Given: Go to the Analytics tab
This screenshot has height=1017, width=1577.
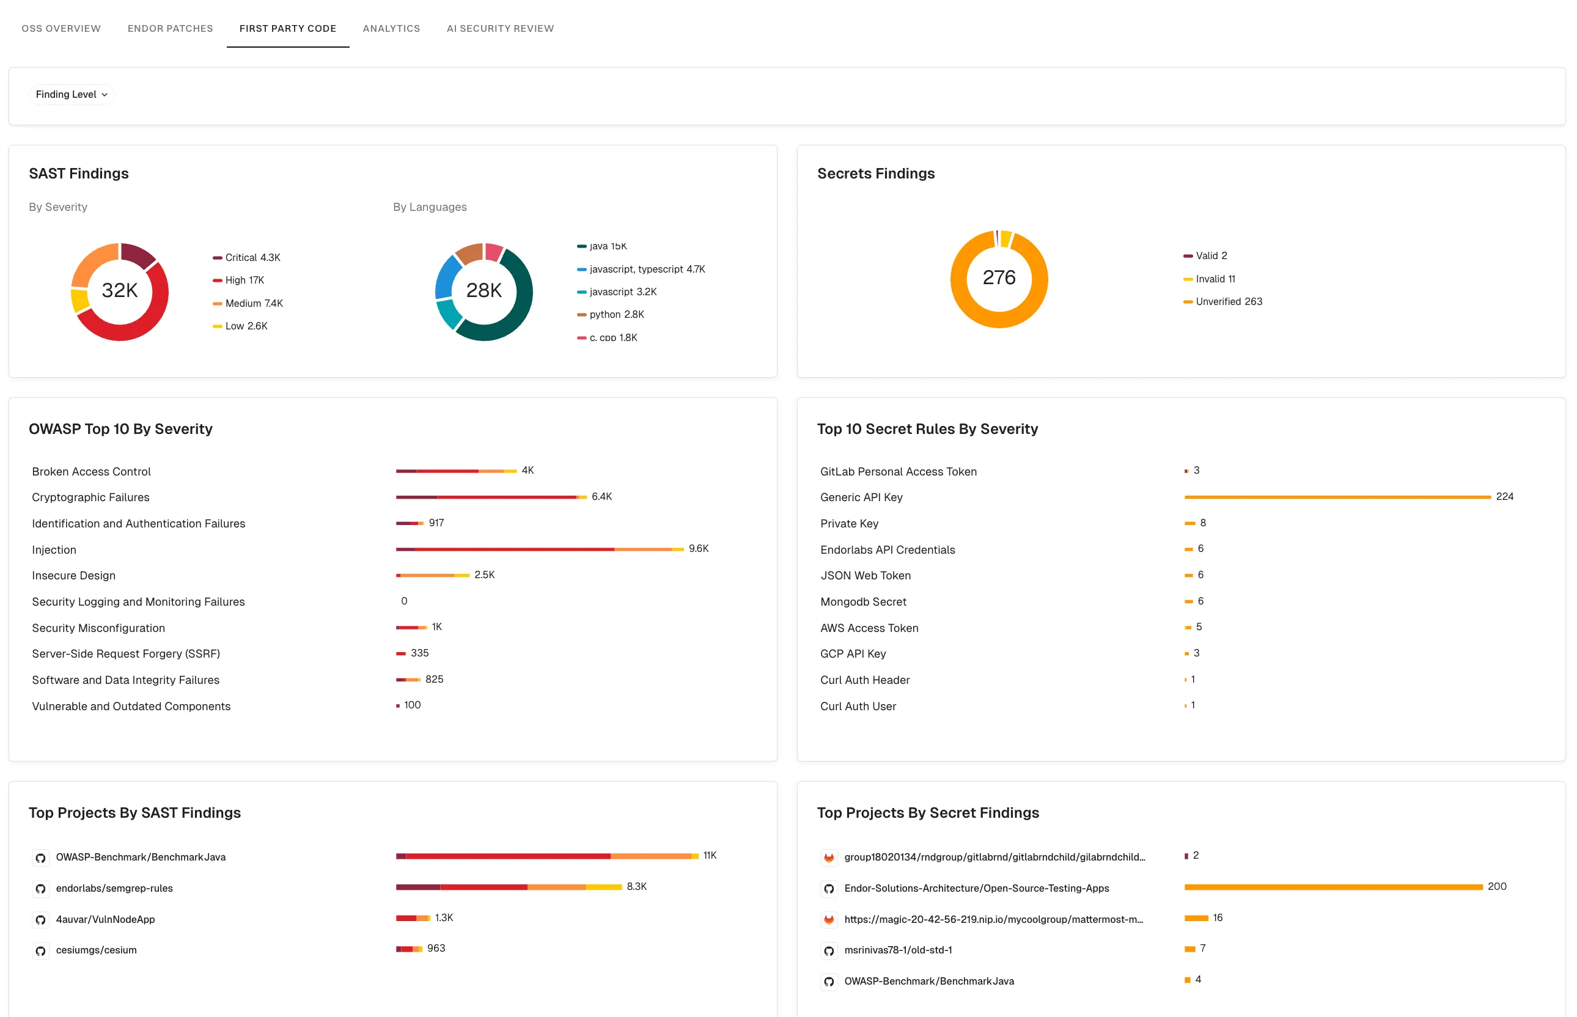Looking at the screenshot, I should tap(391, 28).
